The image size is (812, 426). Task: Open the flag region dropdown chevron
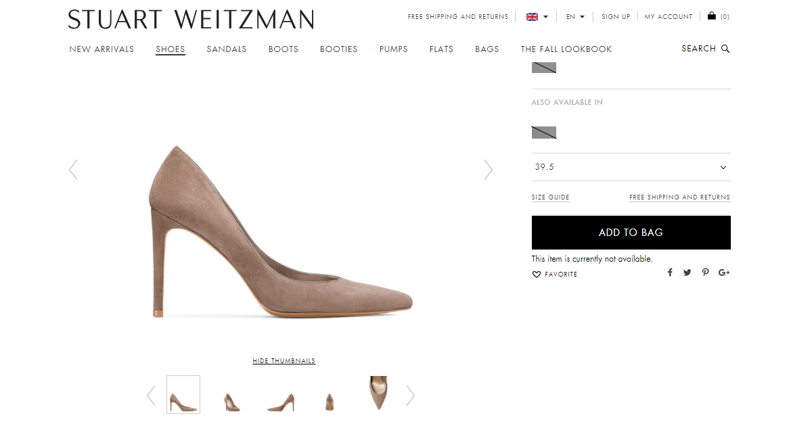(x=545, y=16)
